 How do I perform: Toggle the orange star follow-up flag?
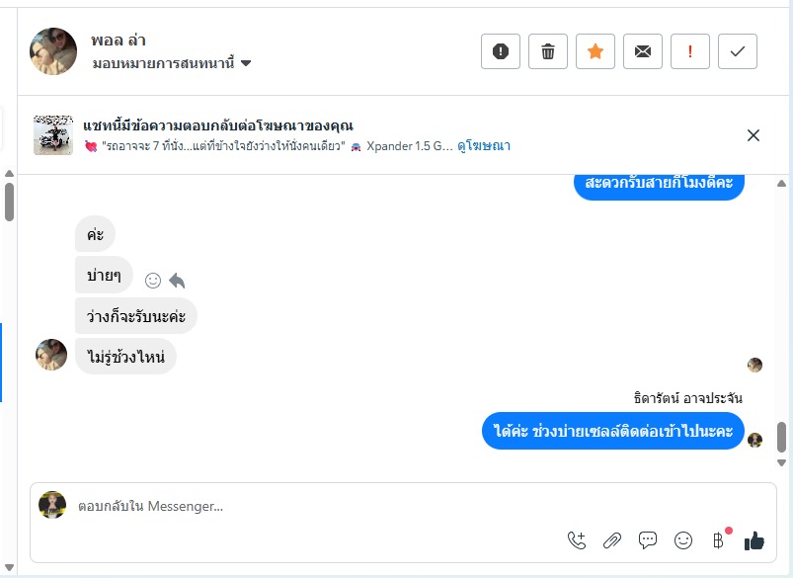click(595, 51)
